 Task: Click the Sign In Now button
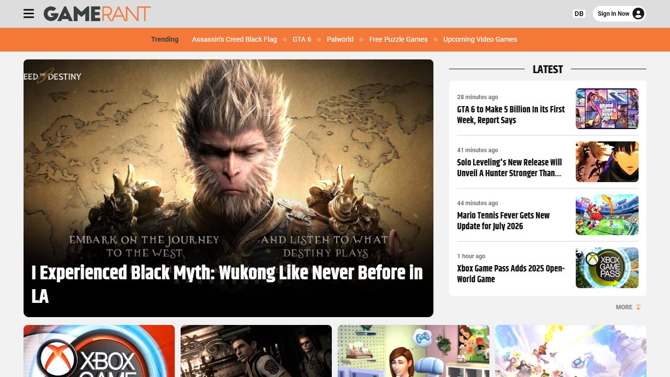pyautogui.click(x=619, y=14)
